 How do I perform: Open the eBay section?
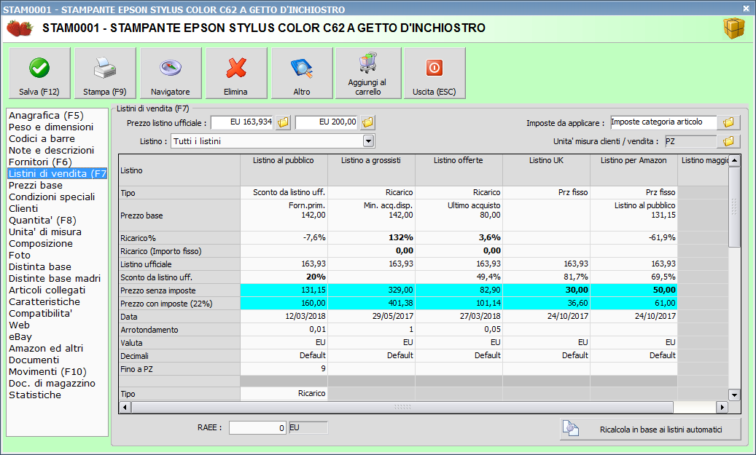(20, 336)
